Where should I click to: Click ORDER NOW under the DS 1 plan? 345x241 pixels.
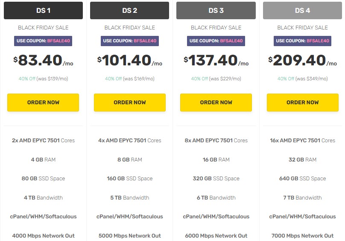pyautogui.click(x=43, y=103)
